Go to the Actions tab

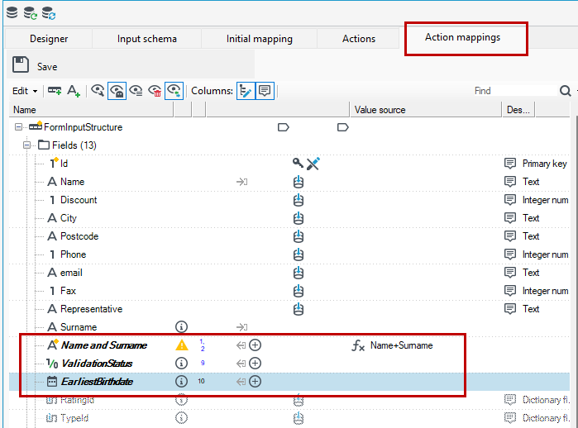[358, 39]
